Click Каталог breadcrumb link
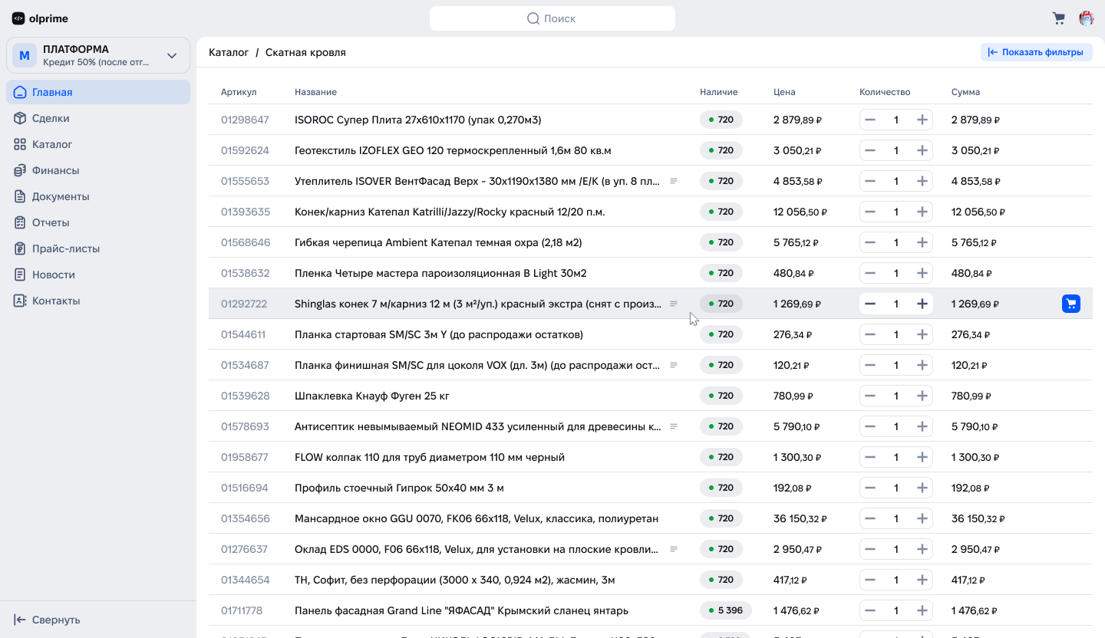 point(229,52)
